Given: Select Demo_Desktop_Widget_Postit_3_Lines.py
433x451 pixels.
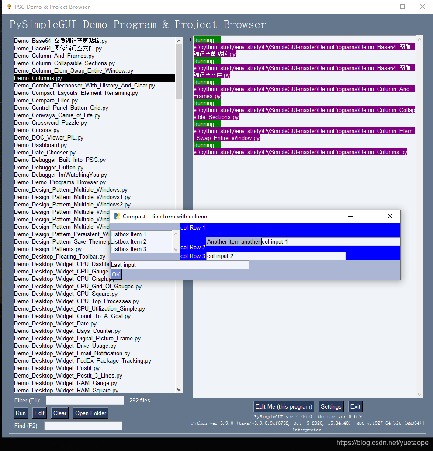Looking at the screenshot, I should point(94,376).
